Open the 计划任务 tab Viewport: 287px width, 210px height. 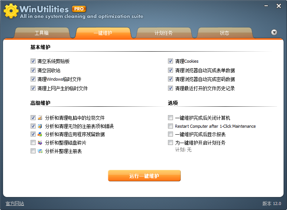163,33
